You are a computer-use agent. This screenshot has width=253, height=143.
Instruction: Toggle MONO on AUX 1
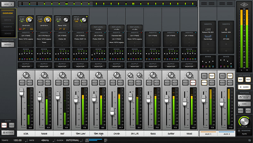(204, 83)
